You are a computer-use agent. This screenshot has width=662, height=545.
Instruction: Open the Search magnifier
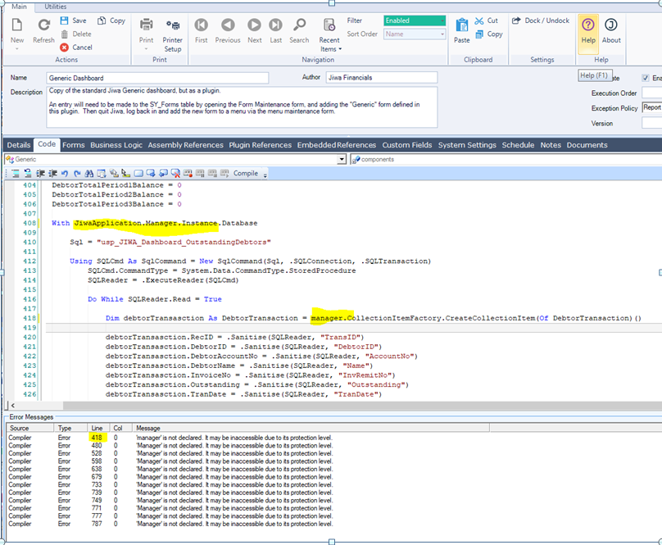click(299, 25)
